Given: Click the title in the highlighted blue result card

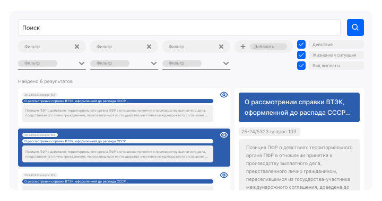Looking at the screenshot, I should 118,141.
